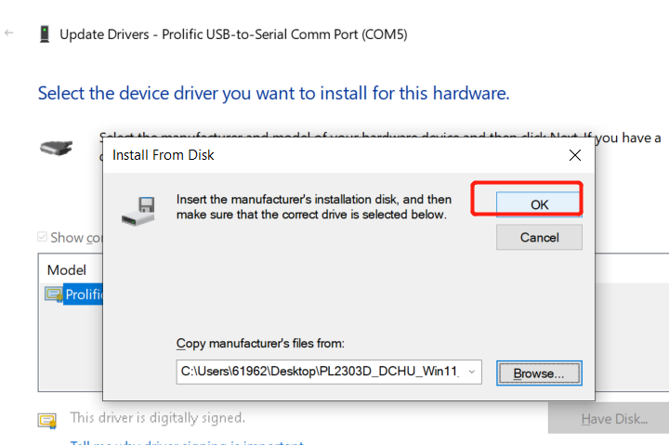Select the Prolific entry in Model list
The height and width of the screenshot is (445, 669).
pyautogui.click(x=84, y=294)
